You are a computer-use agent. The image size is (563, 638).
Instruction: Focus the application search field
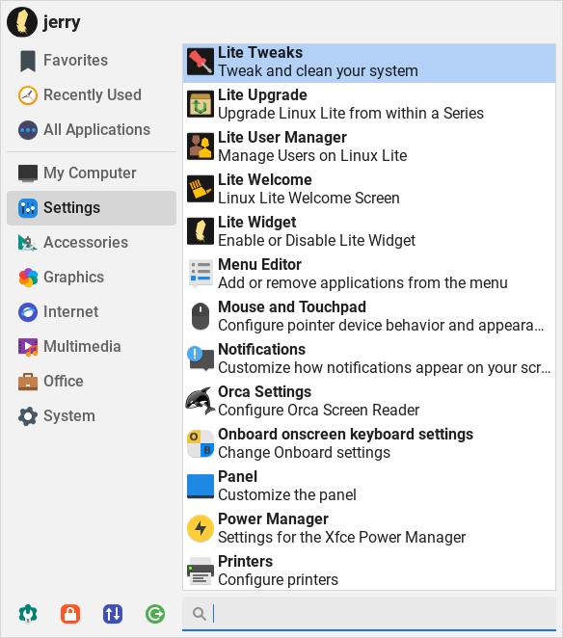click(x=369, y=614)
